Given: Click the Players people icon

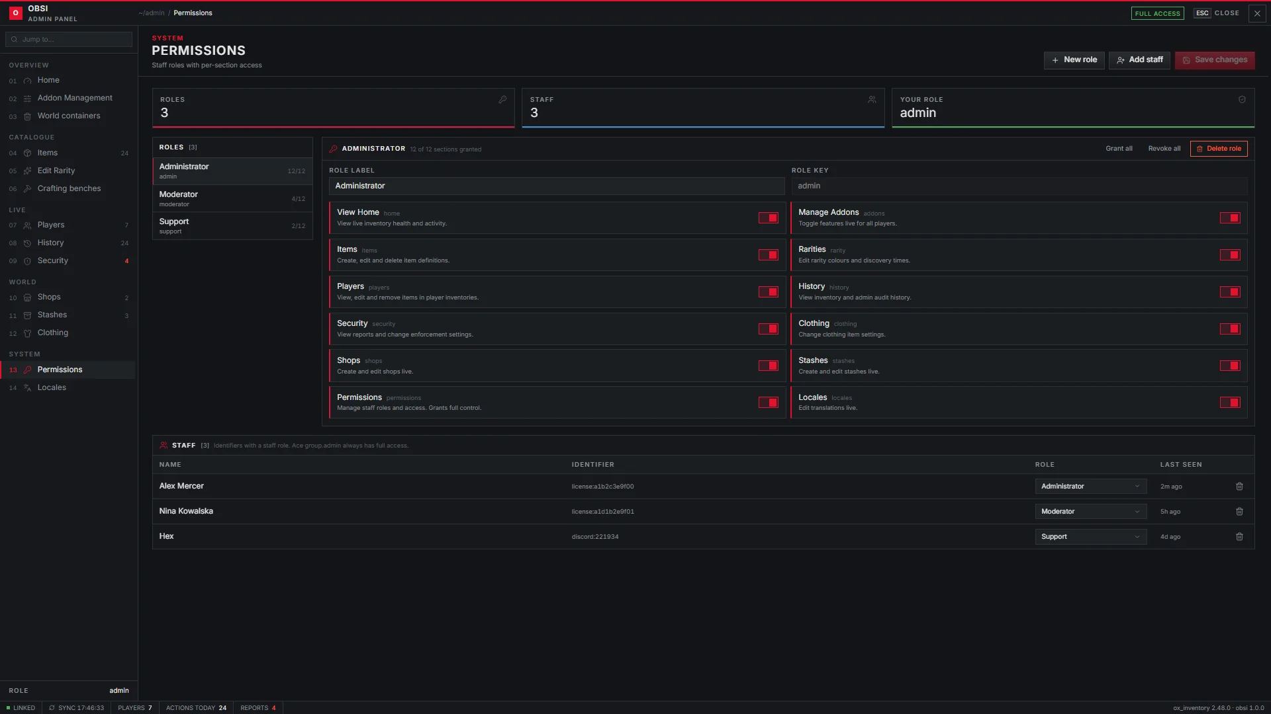Looking at the screenshot, I should (28, 225).
